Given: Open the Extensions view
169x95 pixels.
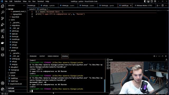Looking at the screenshot, I should click(x=3, y=31).
